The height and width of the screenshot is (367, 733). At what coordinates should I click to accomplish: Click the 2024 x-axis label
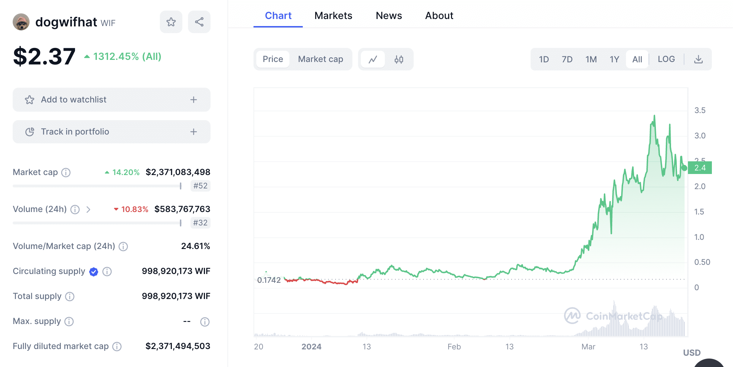point(312,347)
